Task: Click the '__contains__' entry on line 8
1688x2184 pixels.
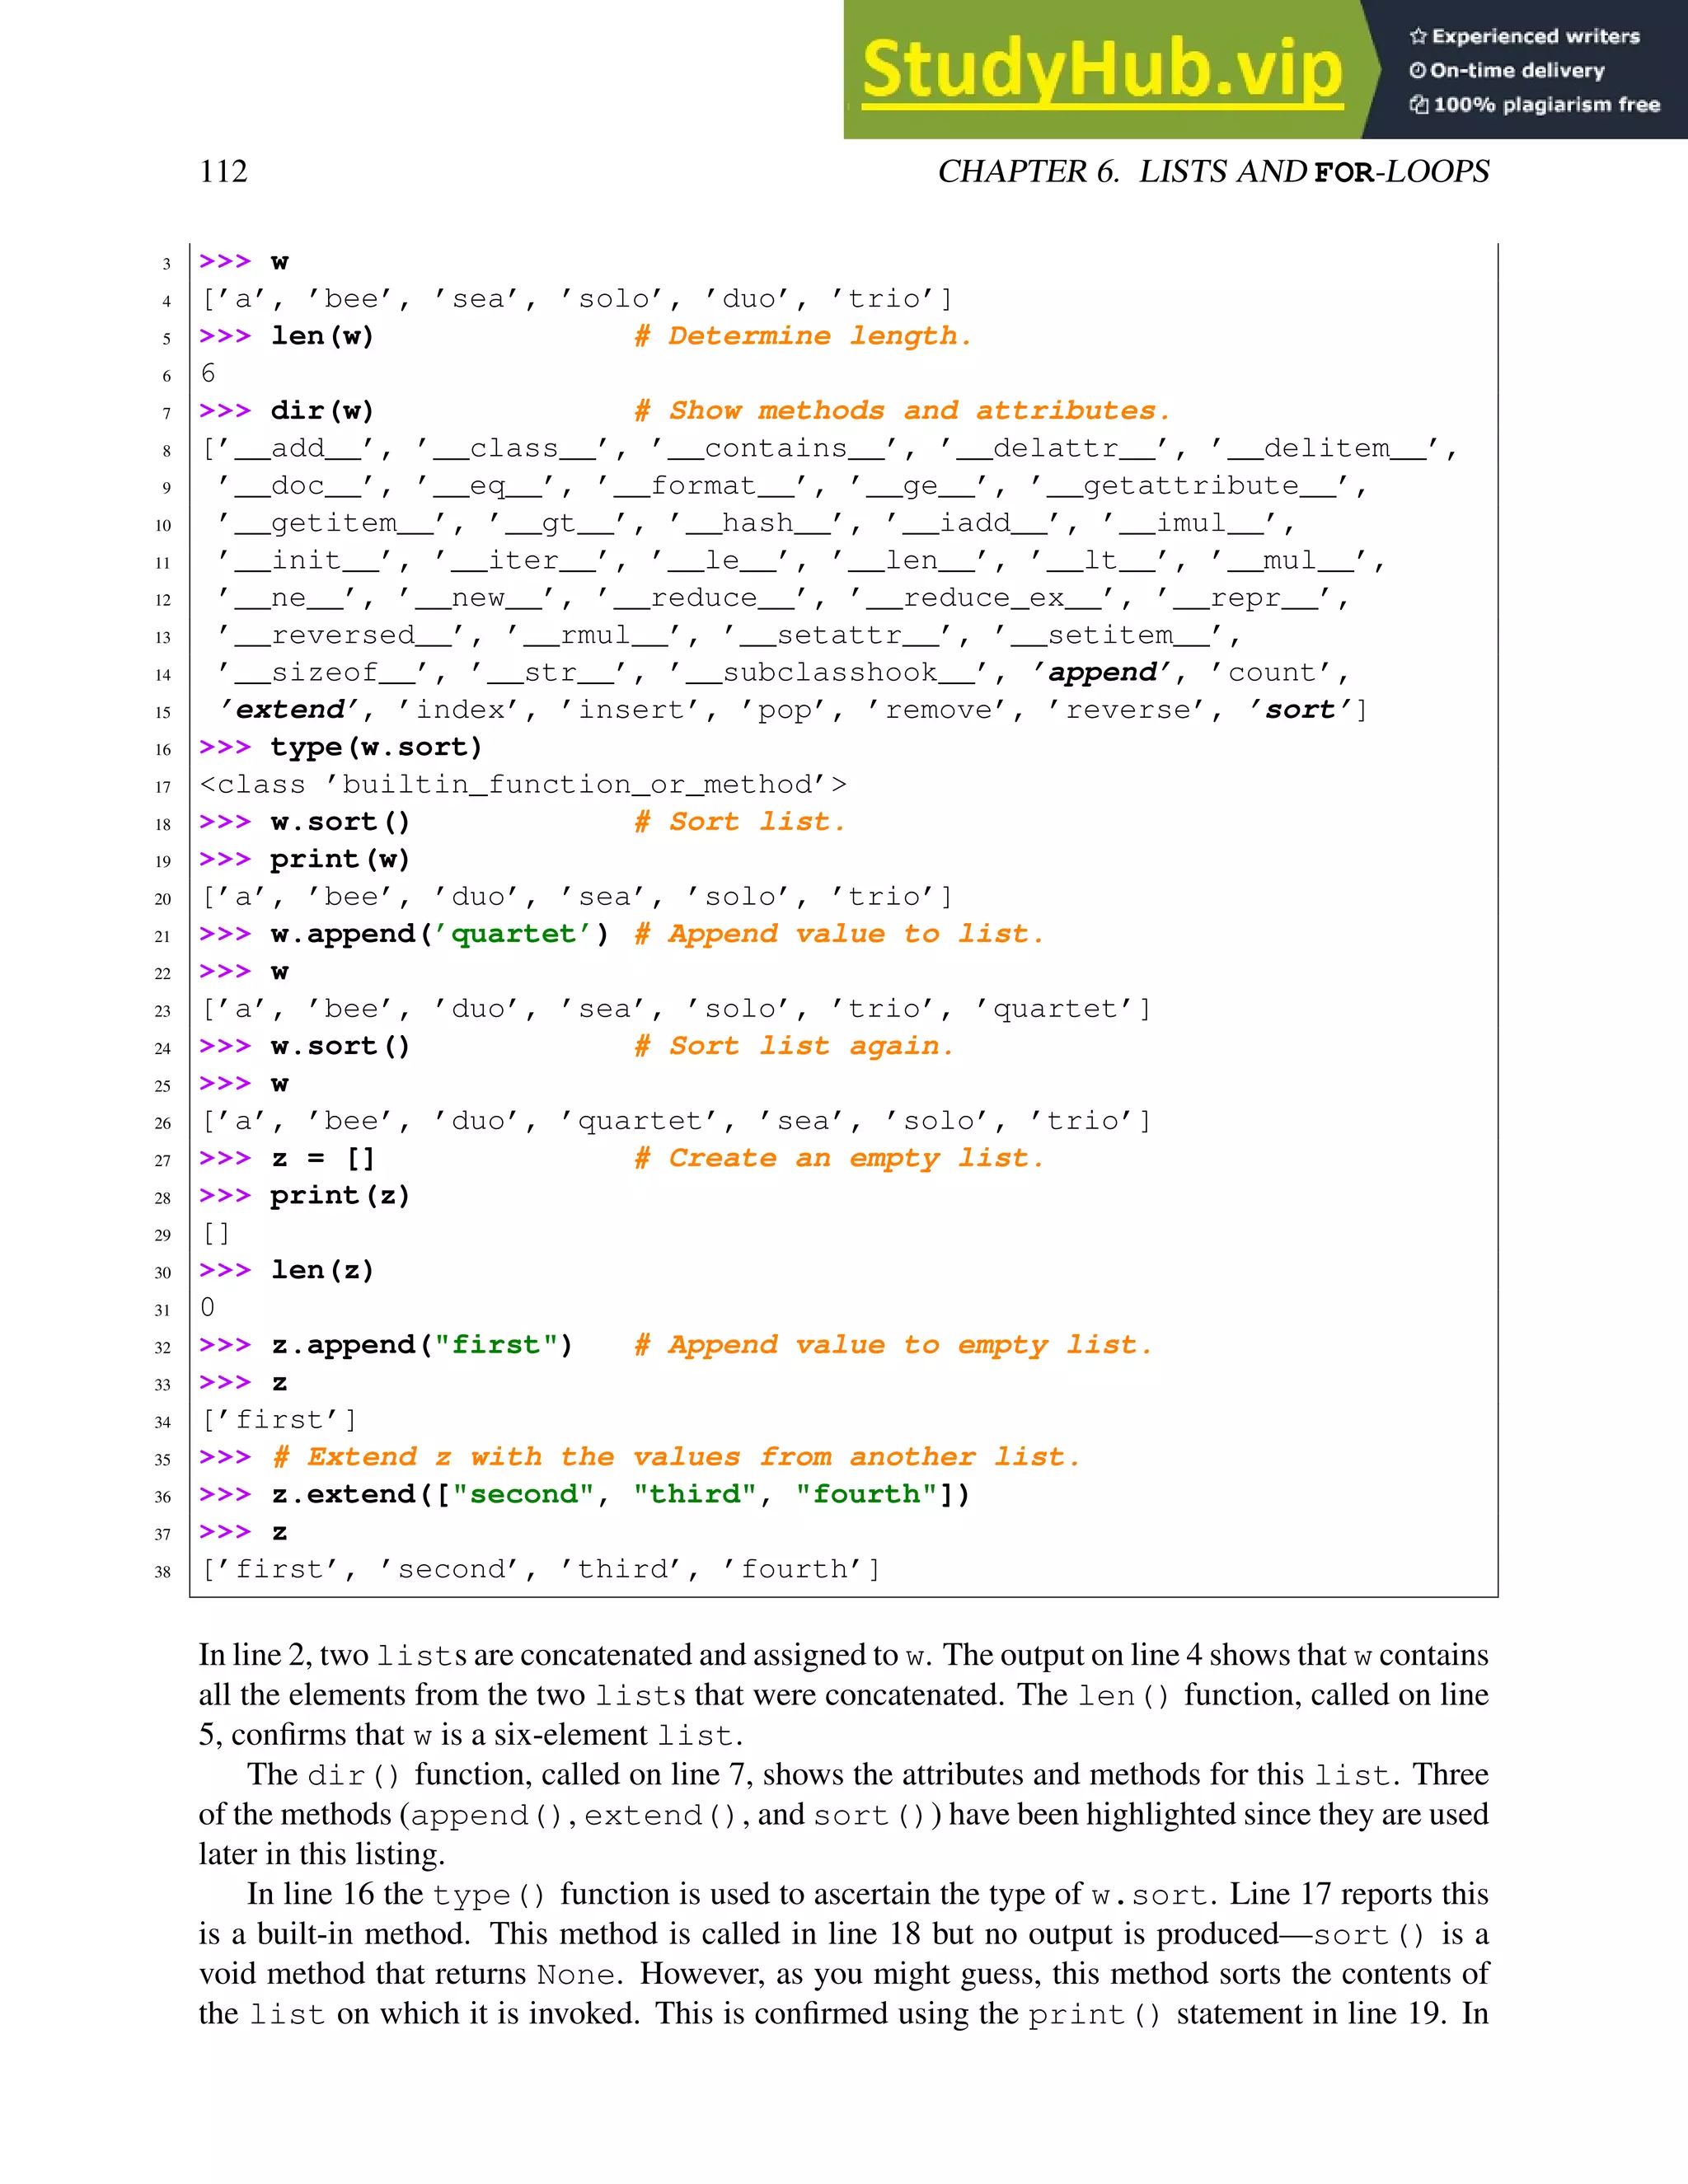Action: (x=776, y=448)
